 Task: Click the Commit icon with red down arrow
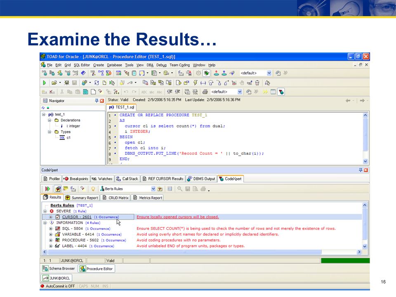[x=216, y=73]
